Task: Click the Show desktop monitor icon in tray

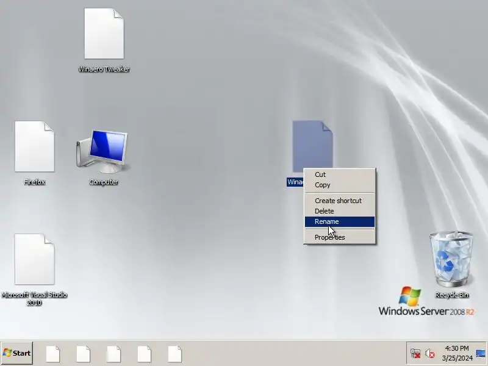Action: [481, 353]
